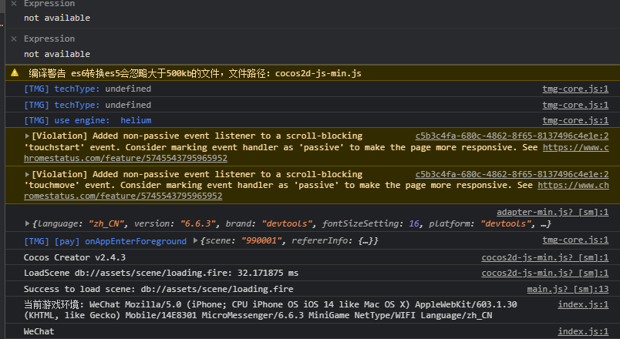This screenshot has height=339, width=620.
Task: Open tmg-core.js:1 source for first techType log
Action: tap(575, 89)
